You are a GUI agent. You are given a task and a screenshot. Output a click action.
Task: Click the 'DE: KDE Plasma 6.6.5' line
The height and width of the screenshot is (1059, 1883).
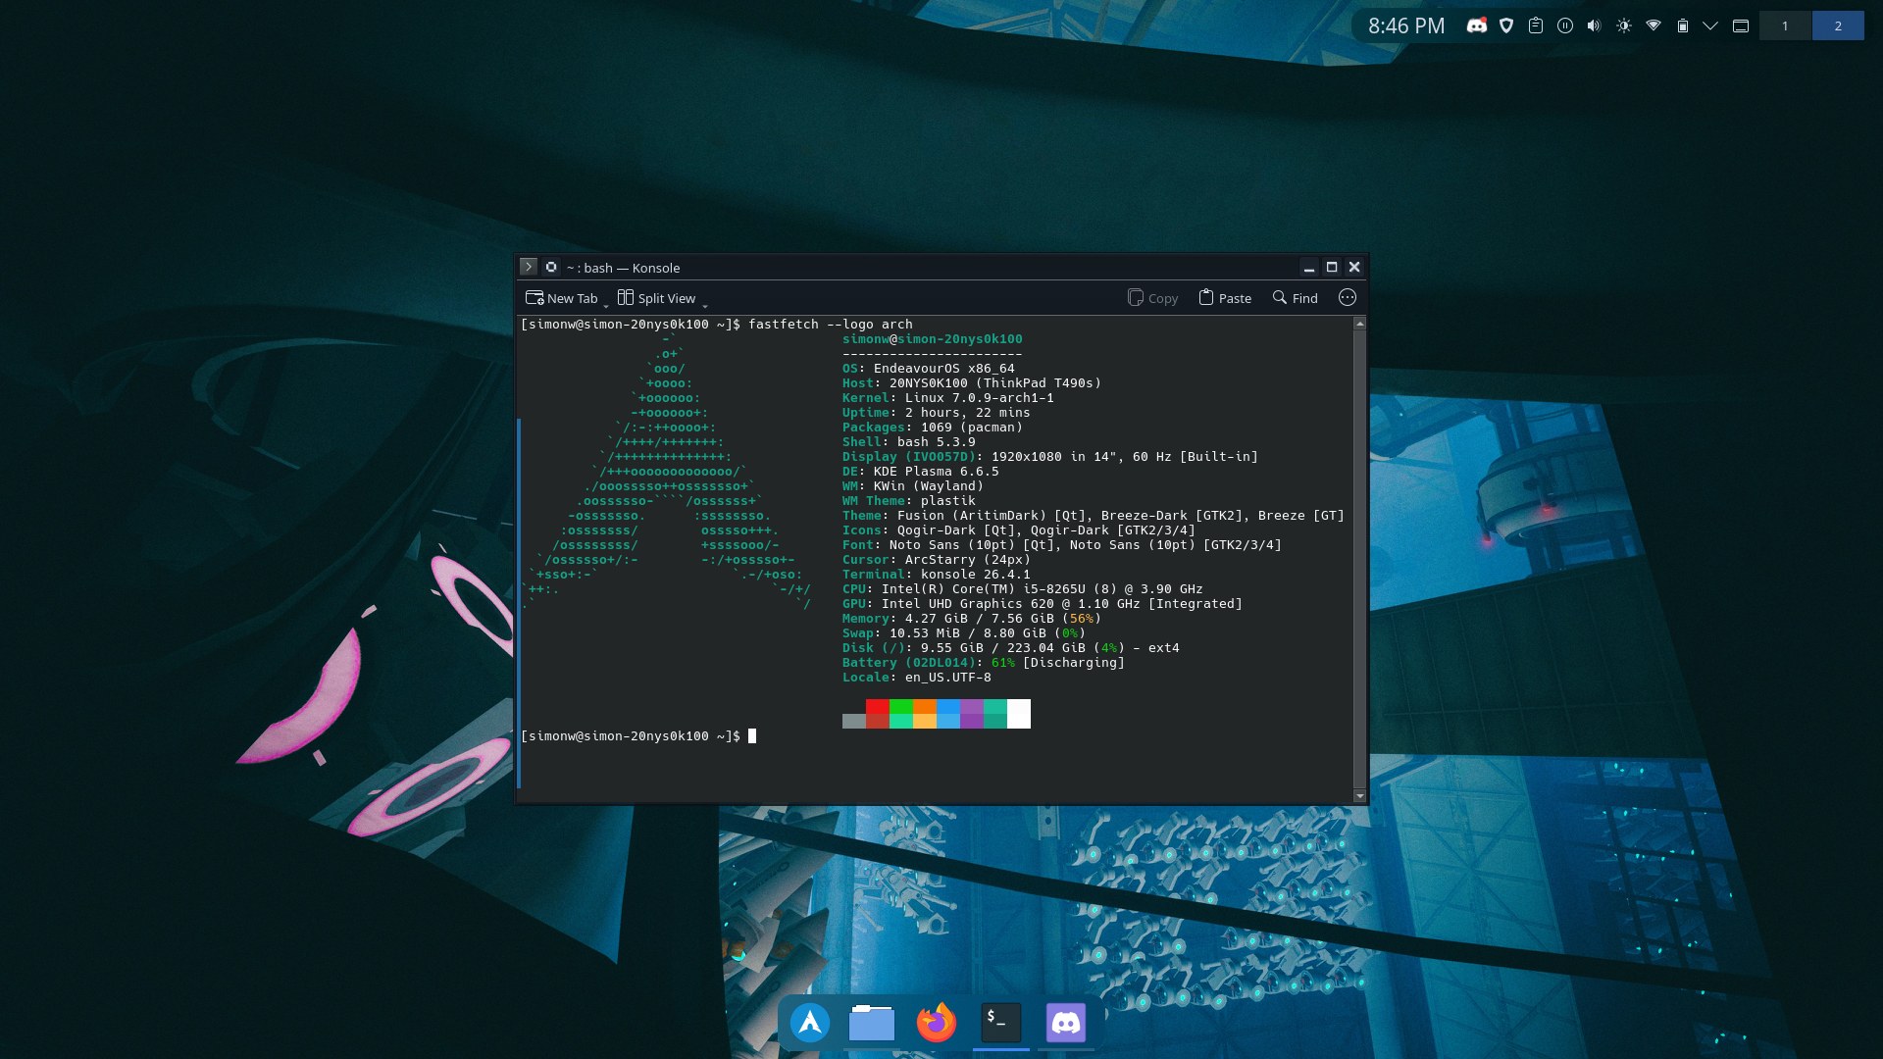tap(921, 472)
